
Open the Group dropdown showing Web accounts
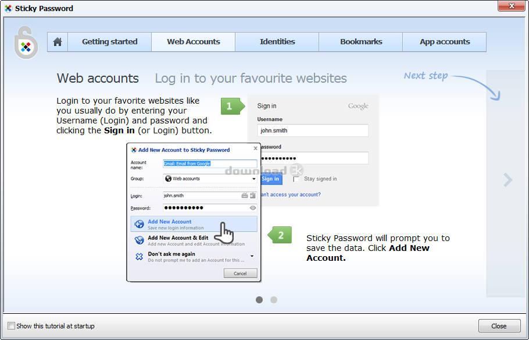tap(210, 179)
